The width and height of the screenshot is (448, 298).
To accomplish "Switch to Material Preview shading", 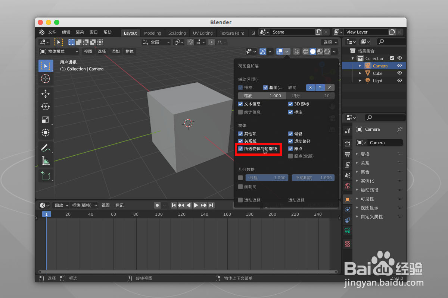I will [x=320, y=51].
